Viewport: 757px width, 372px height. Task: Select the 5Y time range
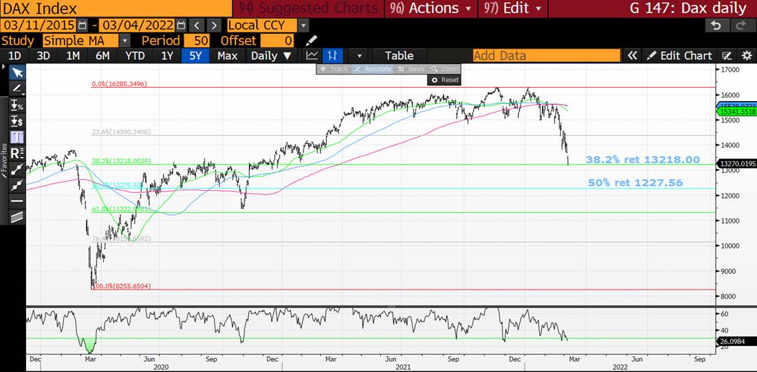(195, 55)
